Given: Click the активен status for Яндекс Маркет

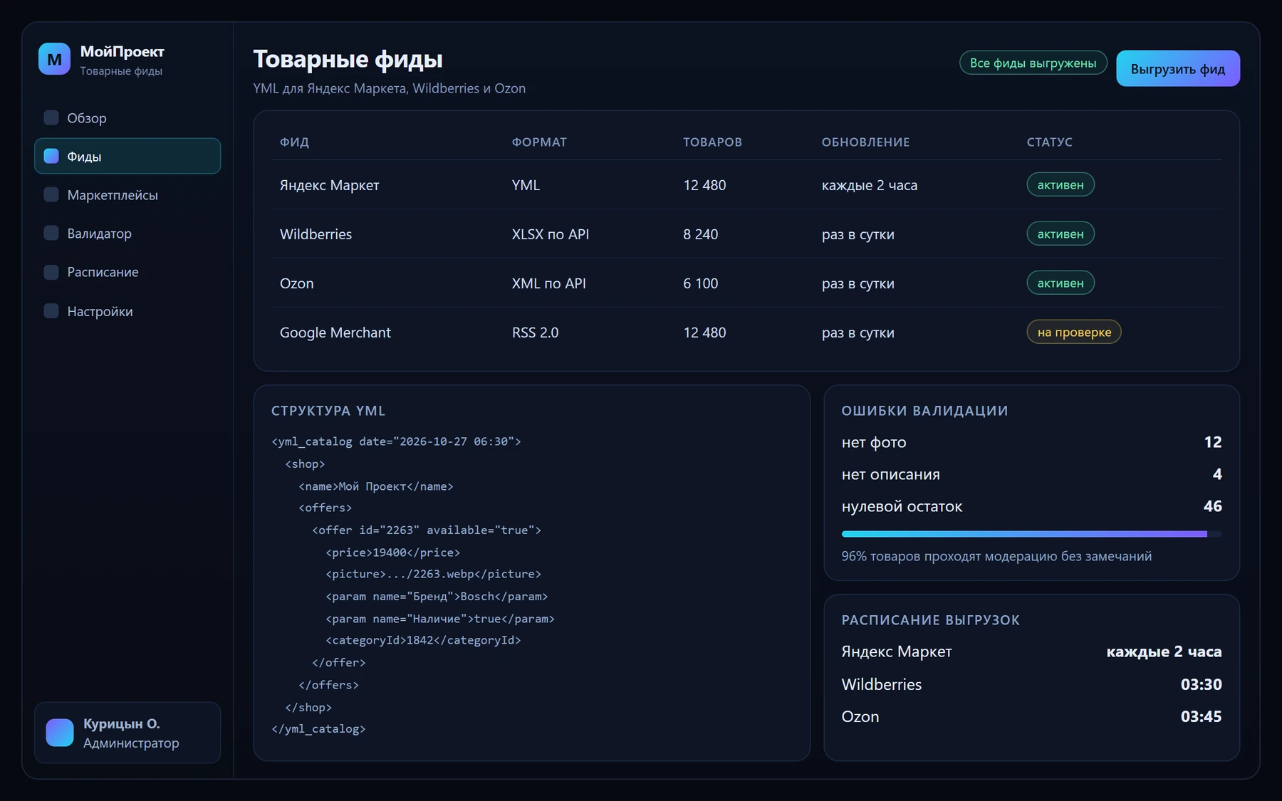Looking at the screenshot, I should (x=1060, y=184).
